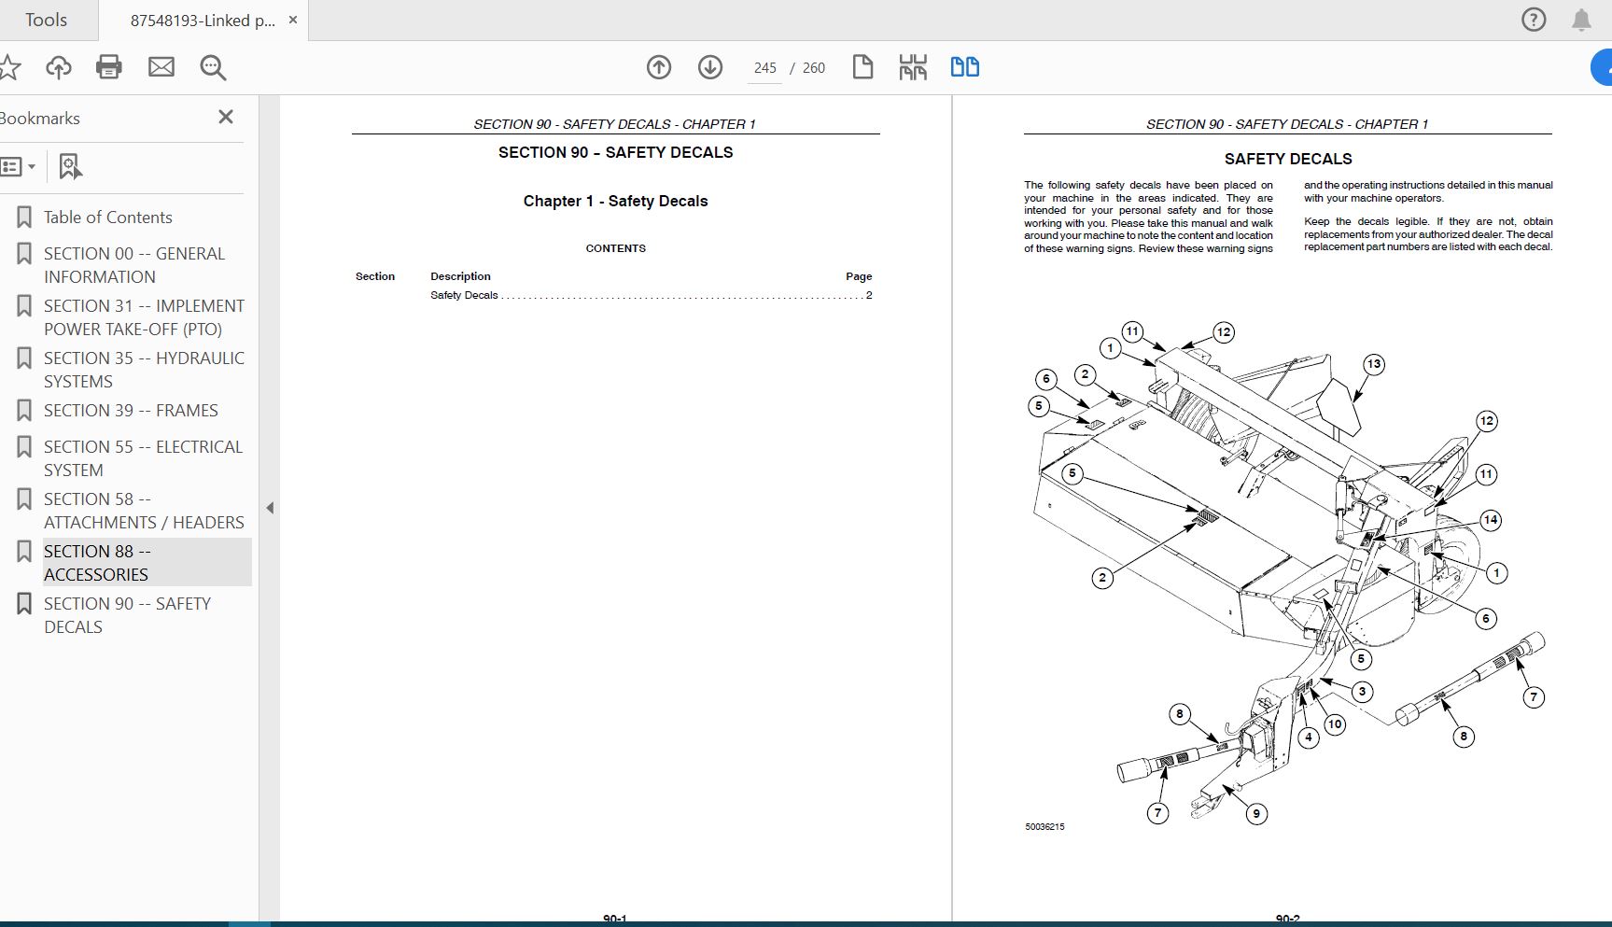The height and width of the screenshot is (927, 1612).
Task: Send the file by email with the envelope icon
Action: [x=161, y=67]
